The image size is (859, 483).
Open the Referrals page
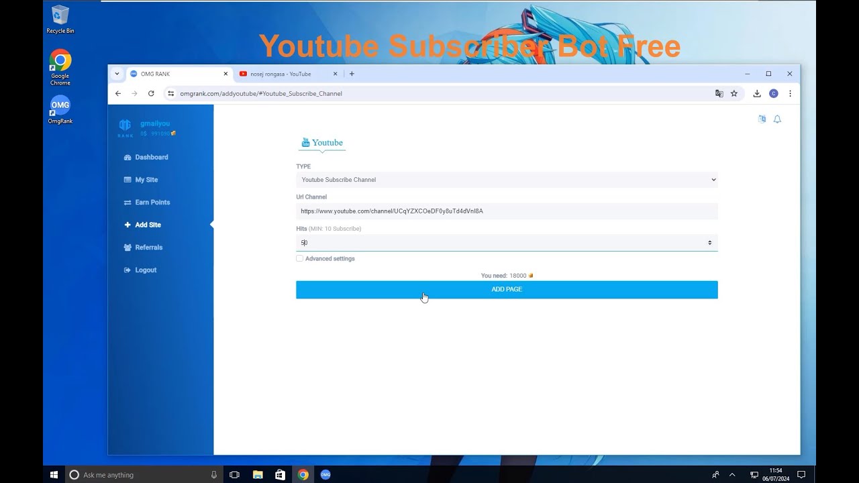(x=143, y=248)
